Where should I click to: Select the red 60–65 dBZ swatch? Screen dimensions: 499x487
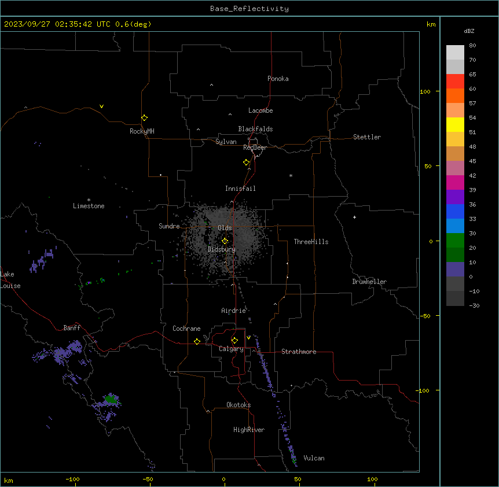point(455,82)
